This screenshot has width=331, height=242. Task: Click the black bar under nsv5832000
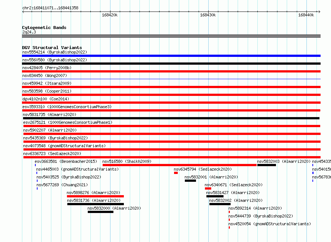100,212
